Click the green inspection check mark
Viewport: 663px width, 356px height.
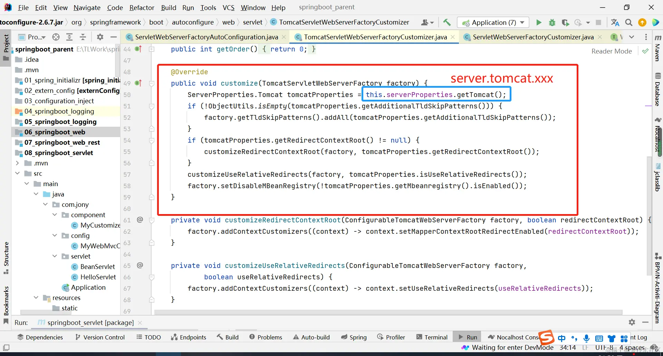coord(645,51)
